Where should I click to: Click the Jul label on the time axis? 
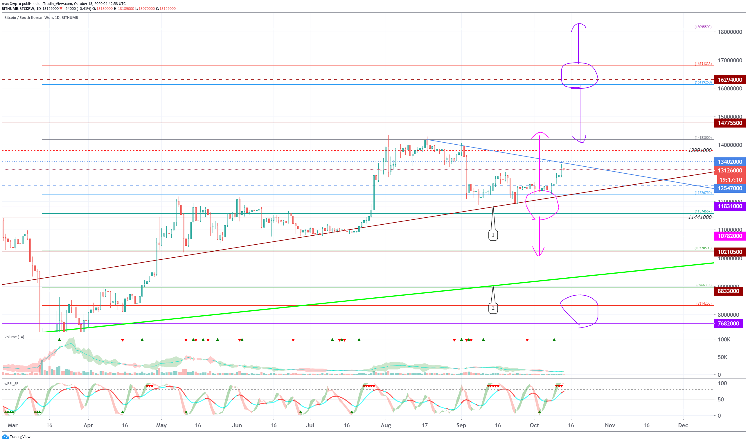(x=310, y=425)
